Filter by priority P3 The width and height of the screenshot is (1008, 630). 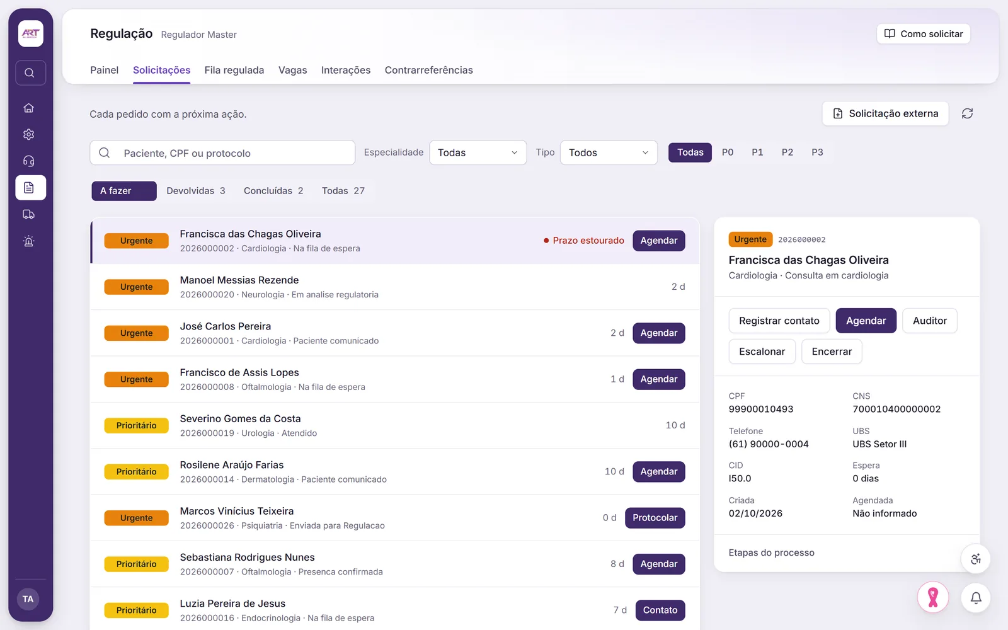tap(817, 152)
